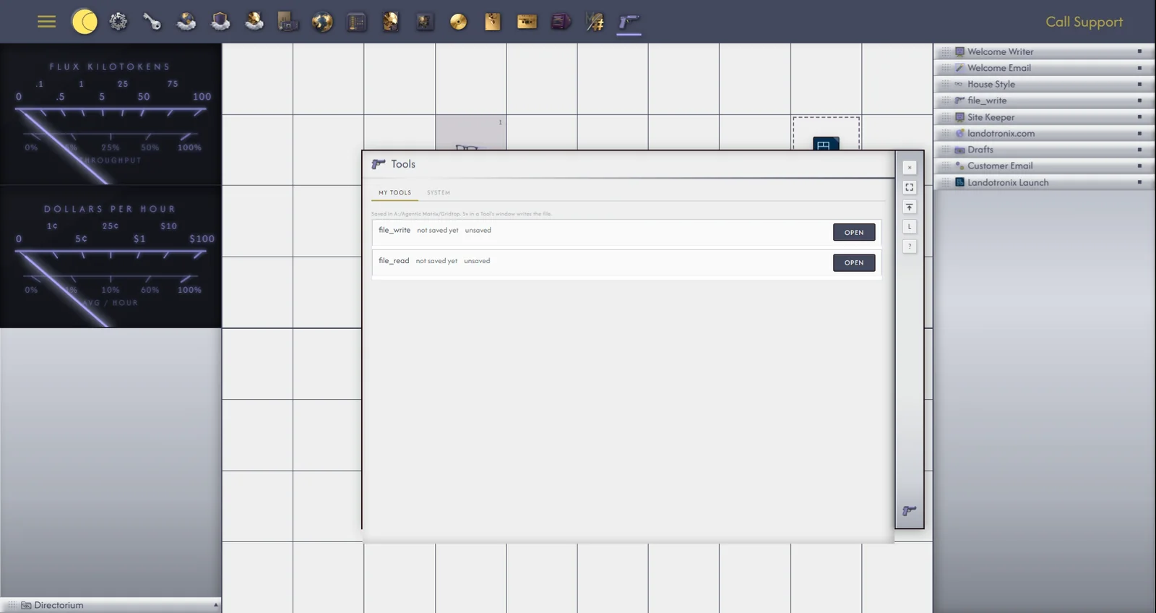Select the file_write row in right panel
Image resolution: width=1156 pixels, height=613 pixels.
pyautogui.click(x=1043, y=100)
